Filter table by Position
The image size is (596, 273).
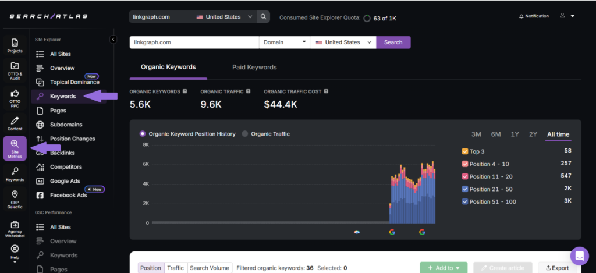(151, 268)
